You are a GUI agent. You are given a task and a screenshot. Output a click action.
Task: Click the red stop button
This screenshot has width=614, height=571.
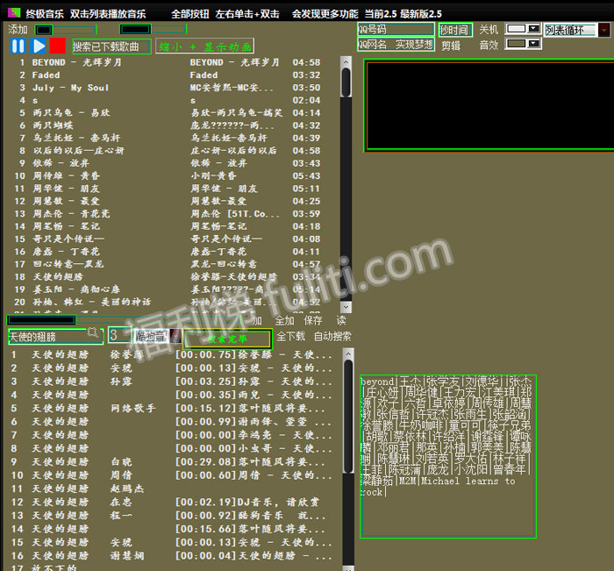(x=58, y=46)
